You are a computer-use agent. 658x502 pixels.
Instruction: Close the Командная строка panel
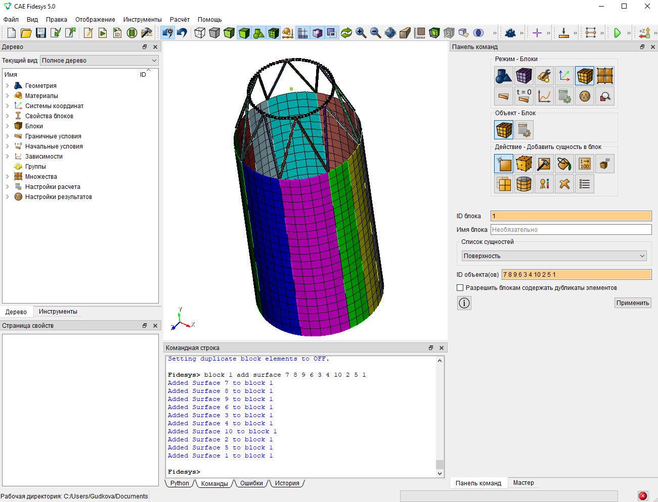(x=442, y=348)
